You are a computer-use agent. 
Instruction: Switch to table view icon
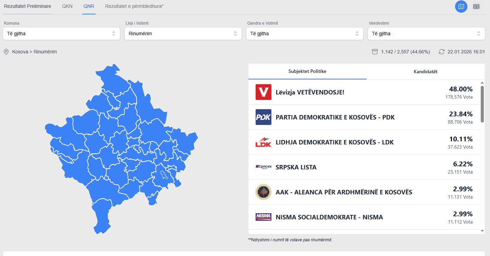476,7
